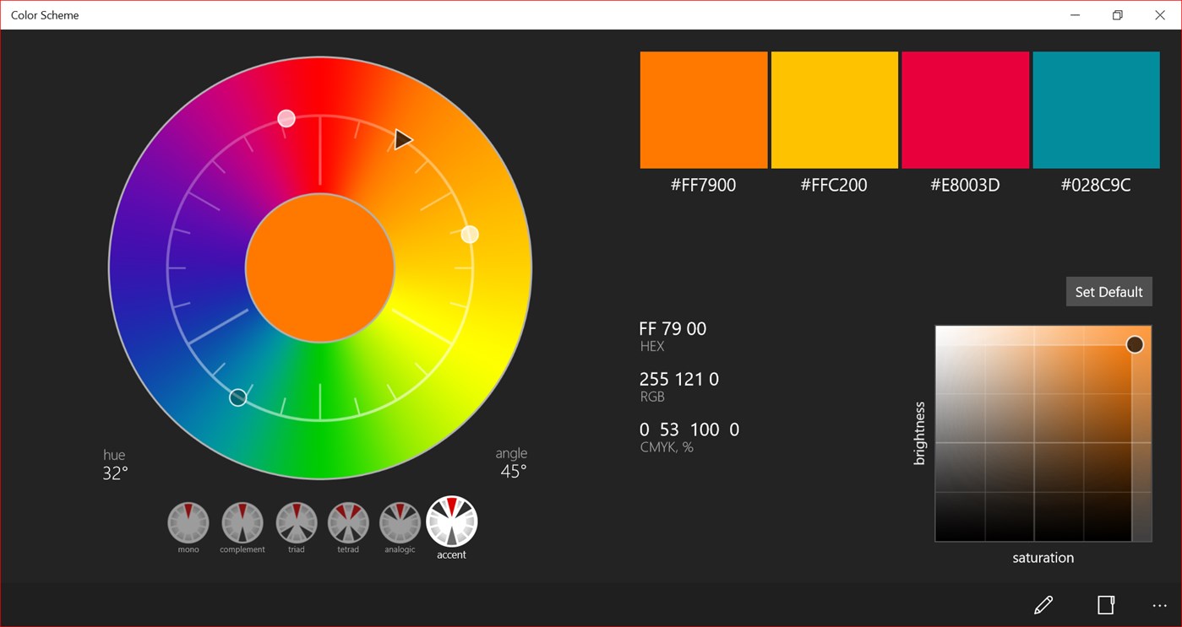This screenshot has width=1182, height=627.
Task: Open the edit pencil tool
Action: pyautogui.click(x=1043, y=605)
